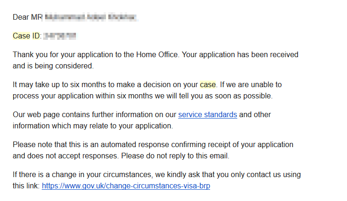
Task: Click the line 'information which may relate to your application'
Action: coord(93,126)
